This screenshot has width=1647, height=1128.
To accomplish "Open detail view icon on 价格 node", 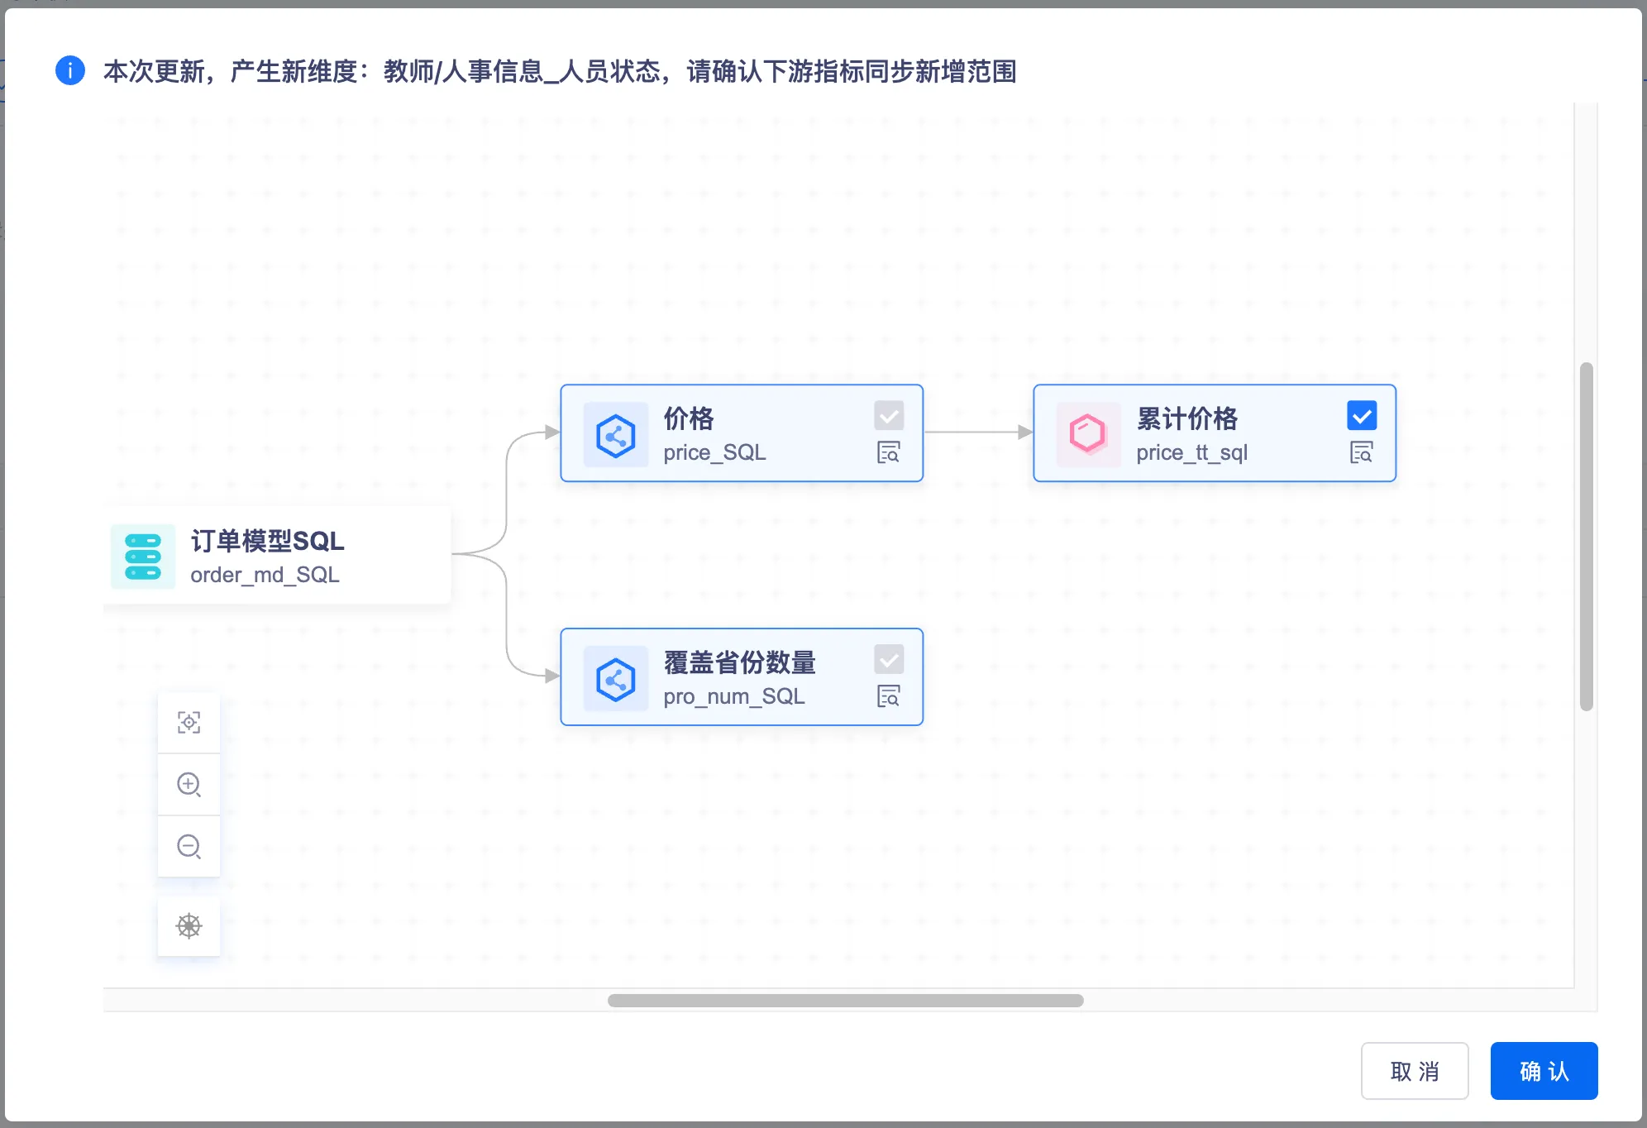I will coord(888,452).
